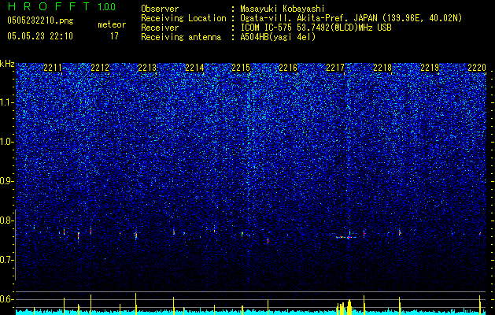The height and width of the screenshot is (315, 495).
Task: Click the date stamp 05.05.23 22:10
Action: (x=40, y=36)
